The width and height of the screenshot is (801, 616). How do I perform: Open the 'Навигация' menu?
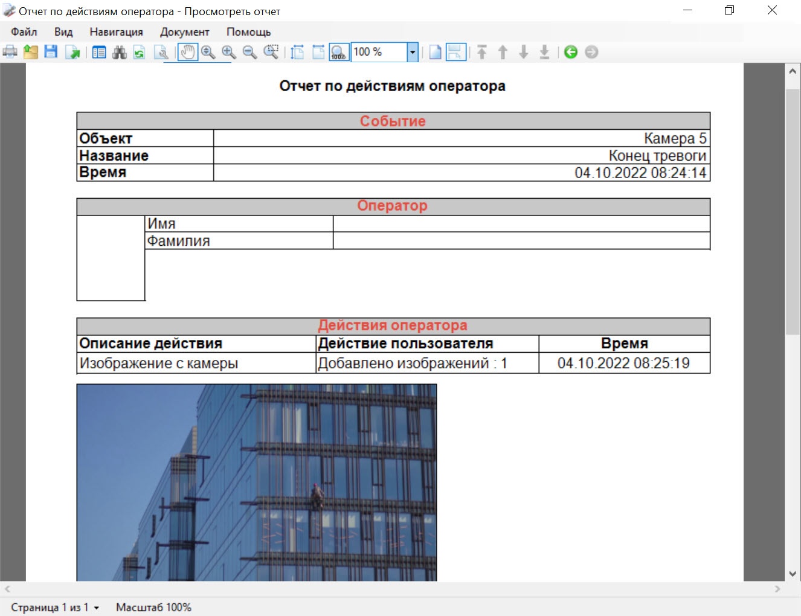[x=116, y=32]
